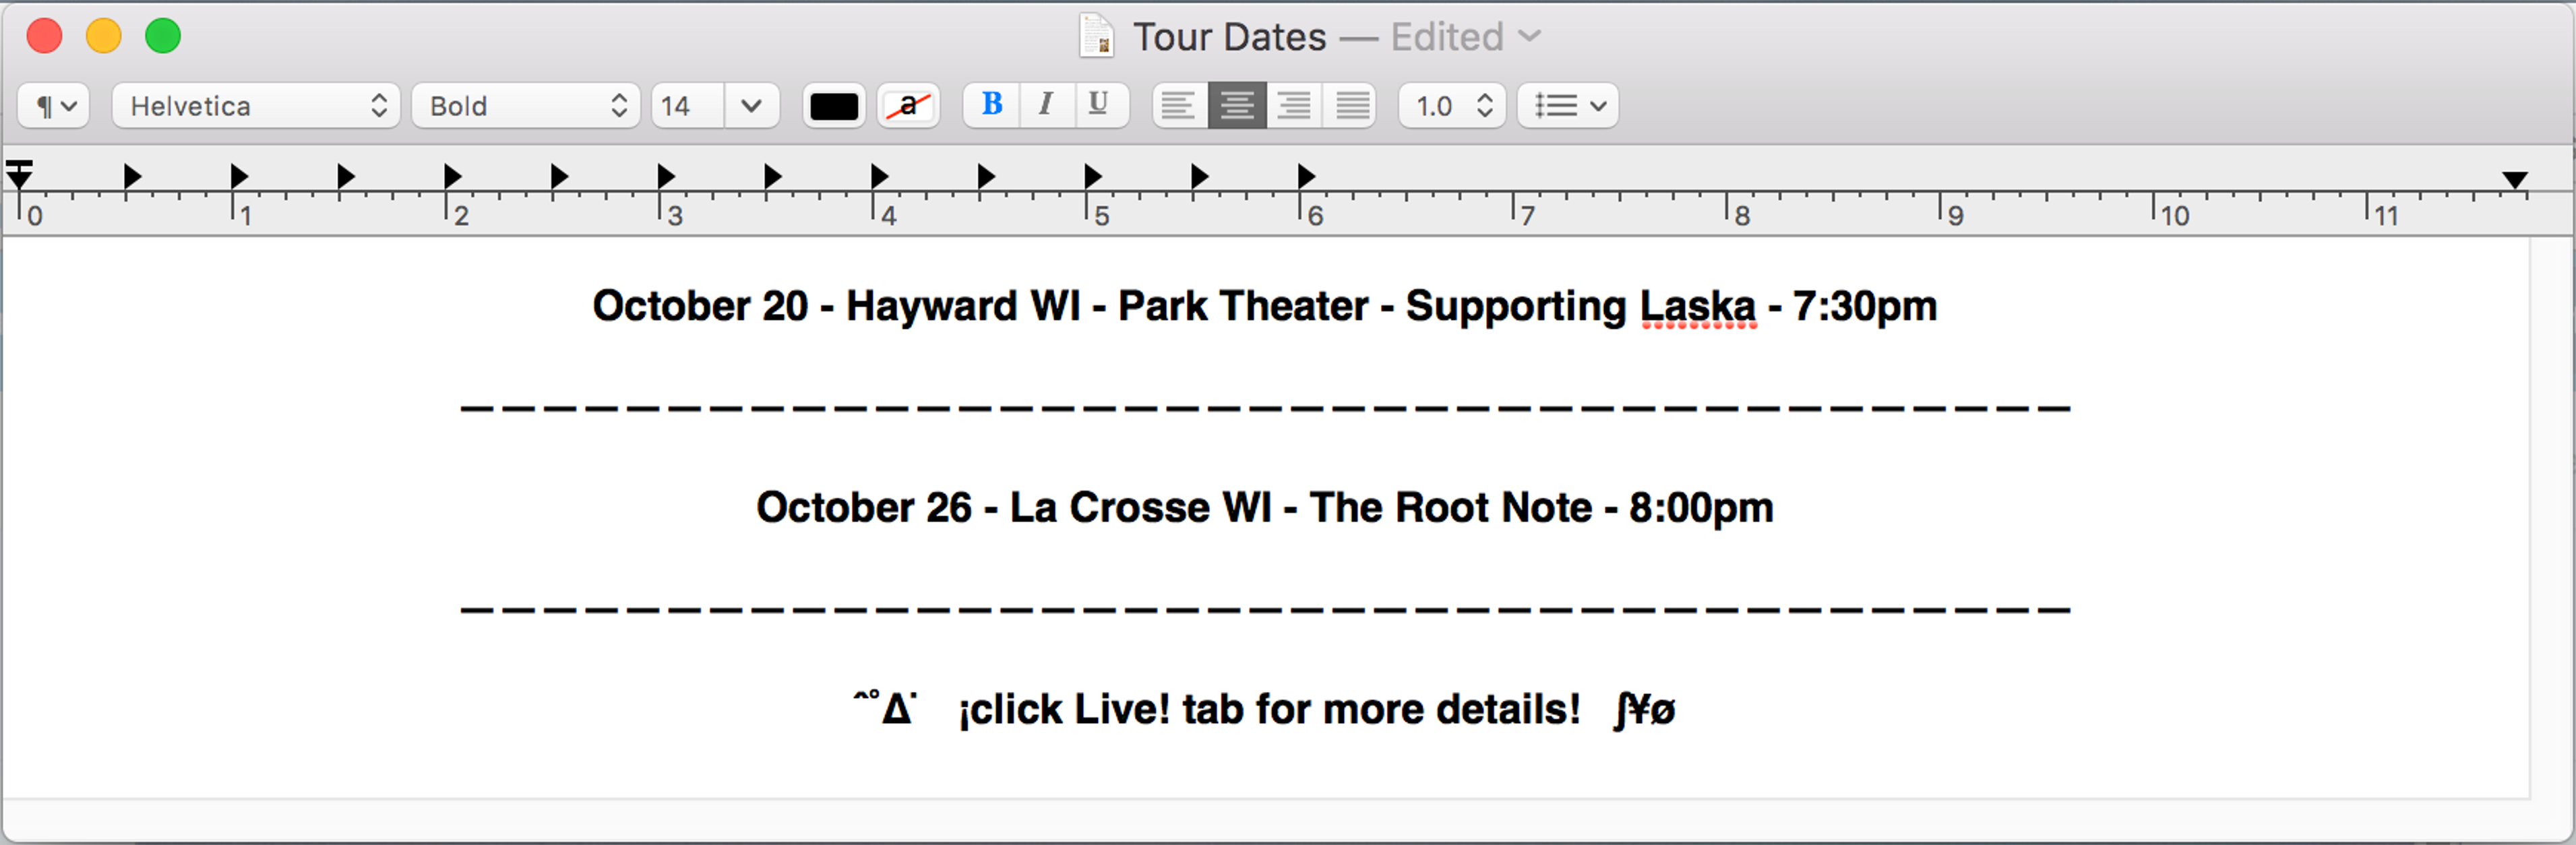The width and height of the screenshot is (2576, 845).
Task: Click the document proxy icon in title bar
Action: [1096, 37]
